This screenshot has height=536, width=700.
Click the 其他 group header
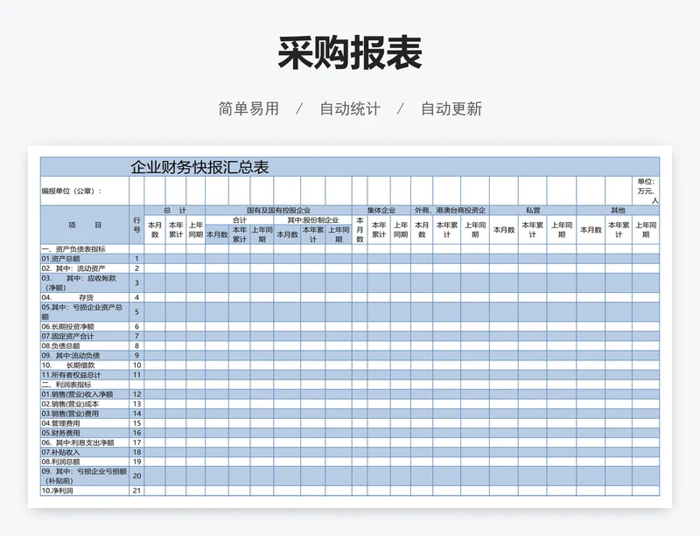(x=618, y=210)
